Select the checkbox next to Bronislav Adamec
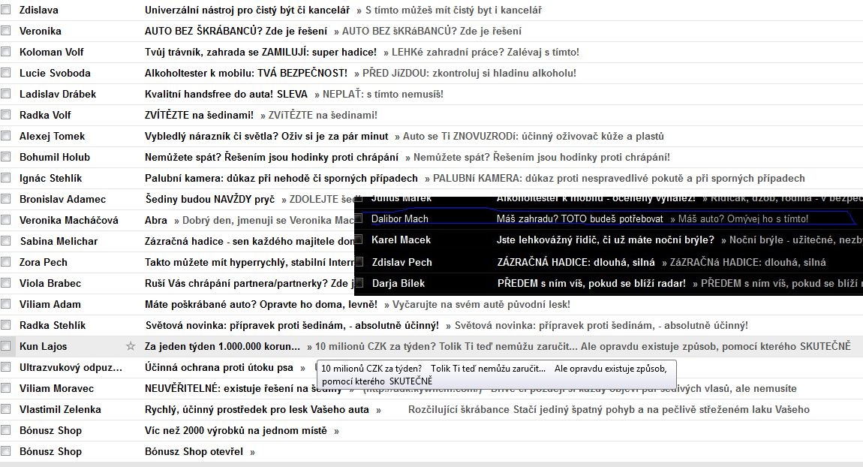 (x=5, y=199)
